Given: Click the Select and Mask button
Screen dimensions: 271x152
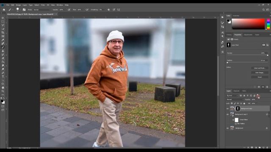Looking at the screenshot, I should [x=260, y=68].
